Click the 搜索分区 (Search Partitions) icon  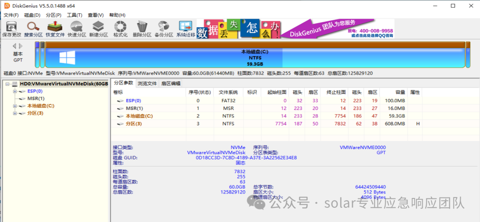(33, 28)
